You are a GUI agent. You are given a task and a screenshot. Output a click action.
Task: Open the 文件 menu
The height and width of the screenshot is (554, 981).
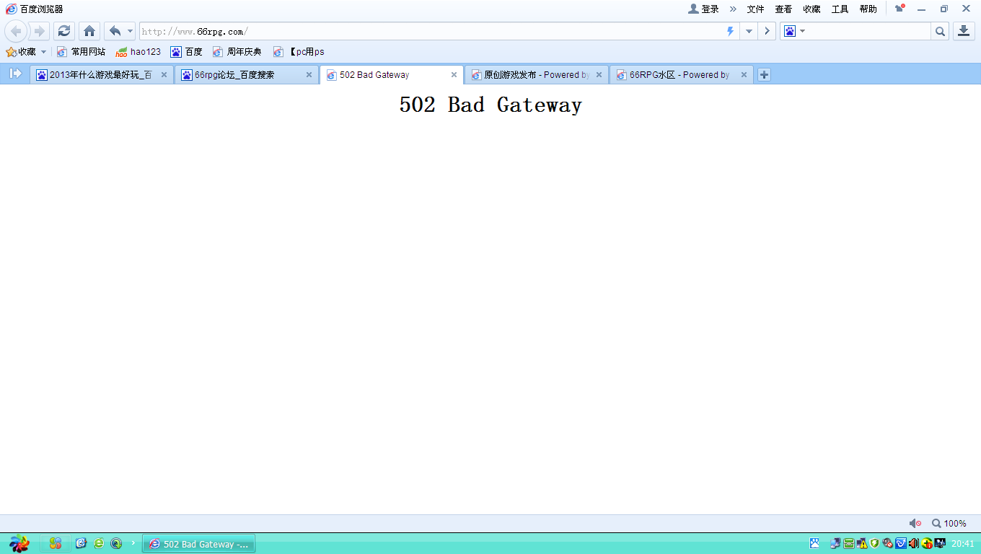(x=755, y=9)
